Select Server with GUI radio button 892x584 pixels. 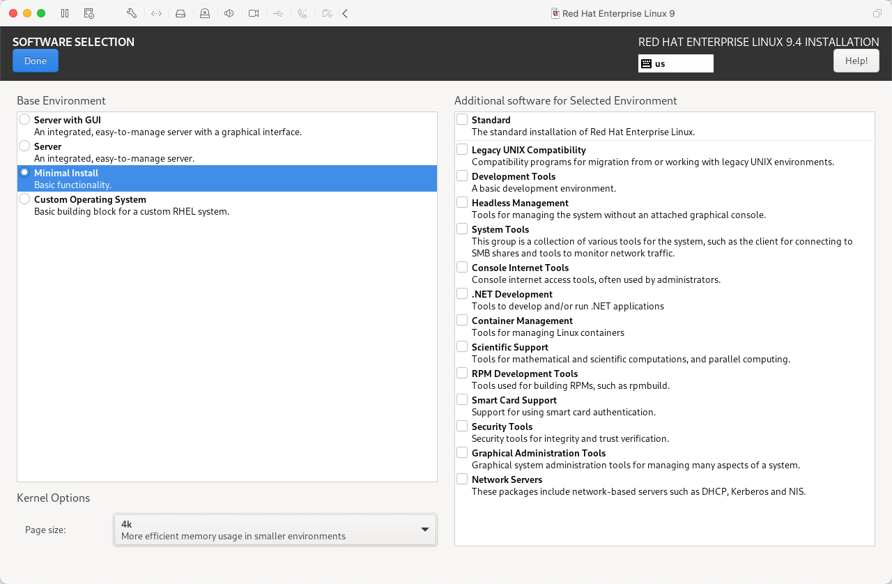25,120
